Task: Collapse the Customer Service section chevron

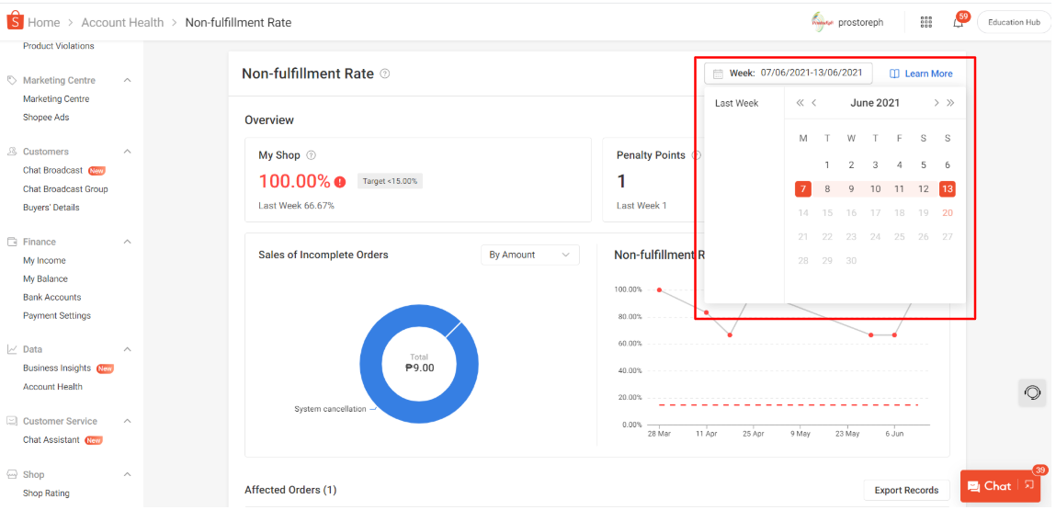Action: [127, 421]
